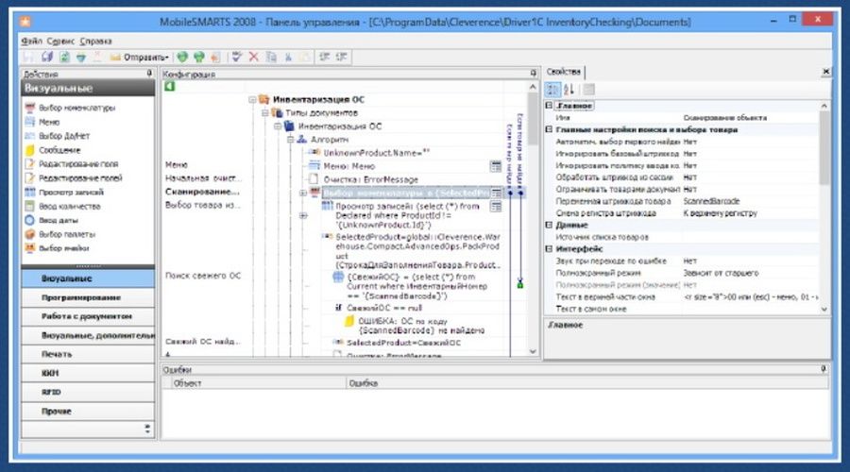850x472 pixels.
Task: Click the categorized view icon in Свойства
Action: pos(552,90)
